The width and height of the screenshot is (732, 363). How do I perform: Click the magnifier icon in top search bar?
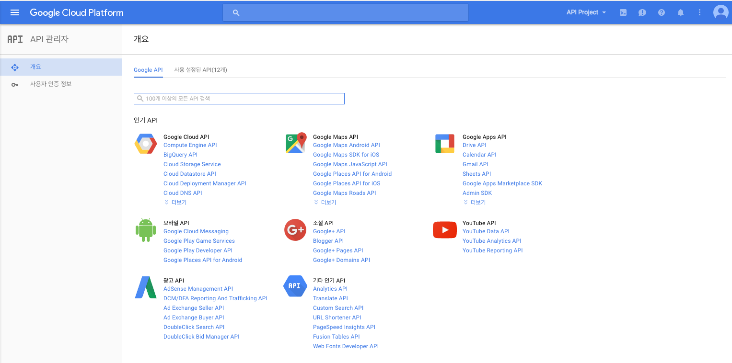(236, 12)
